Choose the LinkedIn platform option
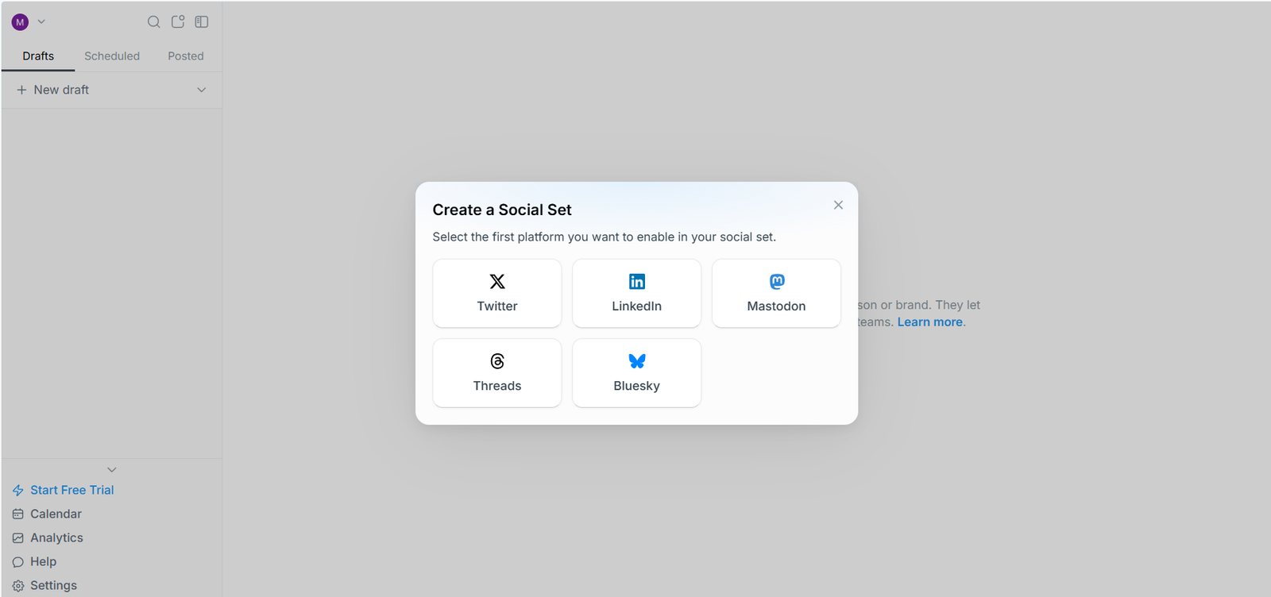This screenshot has width=1271, height=597. (636, 293)
